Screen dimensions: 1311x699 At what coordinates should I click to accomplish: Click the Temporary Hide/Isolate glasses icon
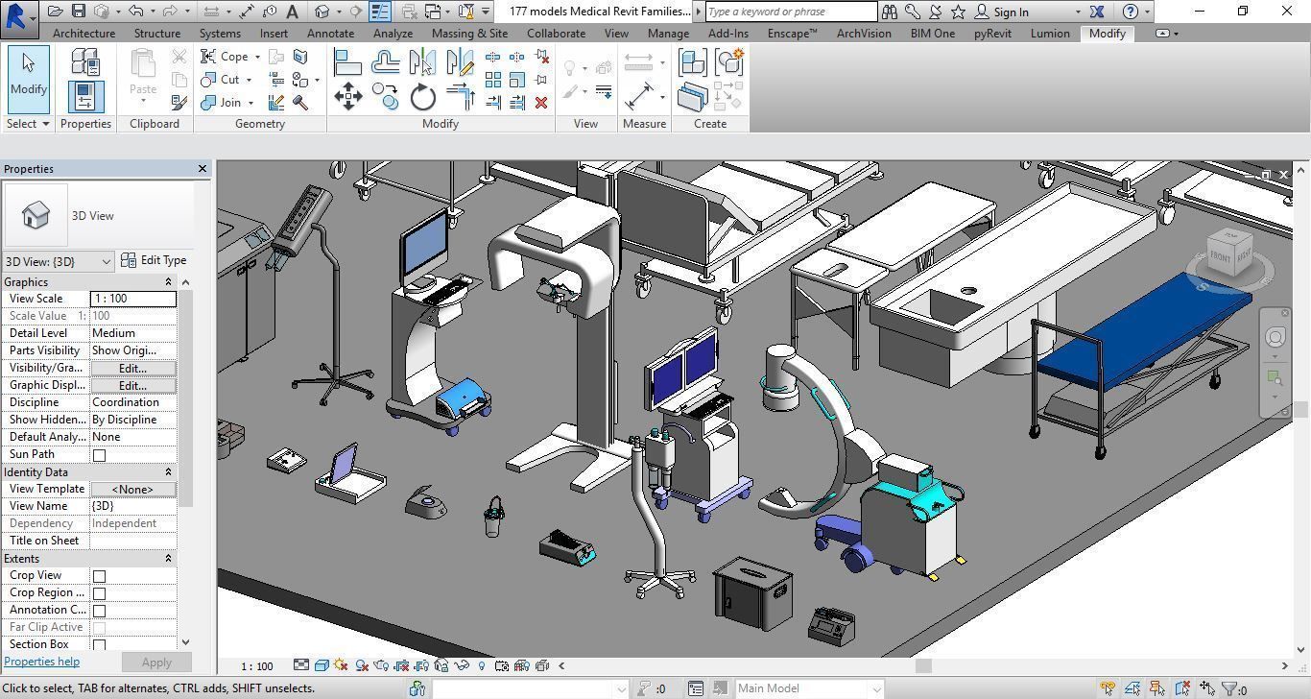pos(462,665)
